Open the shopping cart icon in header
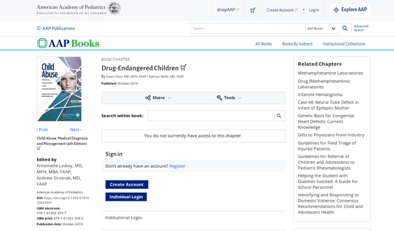Image resolution: width=394 pixels, height=231 pixels. click(253, 10)
